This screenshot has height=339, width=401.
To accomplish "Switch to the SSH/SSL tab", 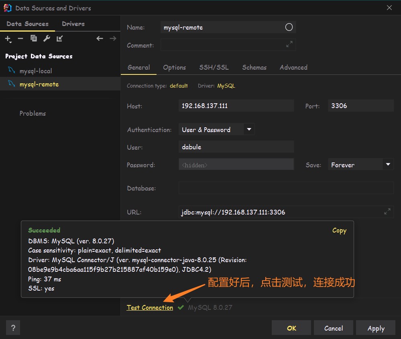I will click(x=214, y=67).
